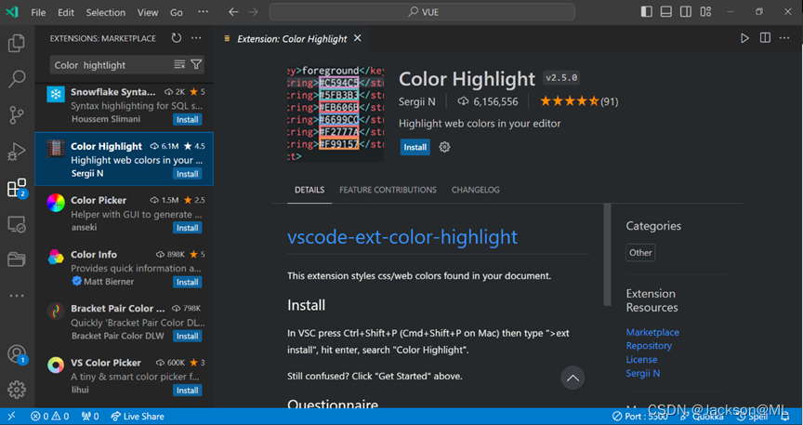
Task: Clear extensions search results icon
Action: tap(179, 64)
